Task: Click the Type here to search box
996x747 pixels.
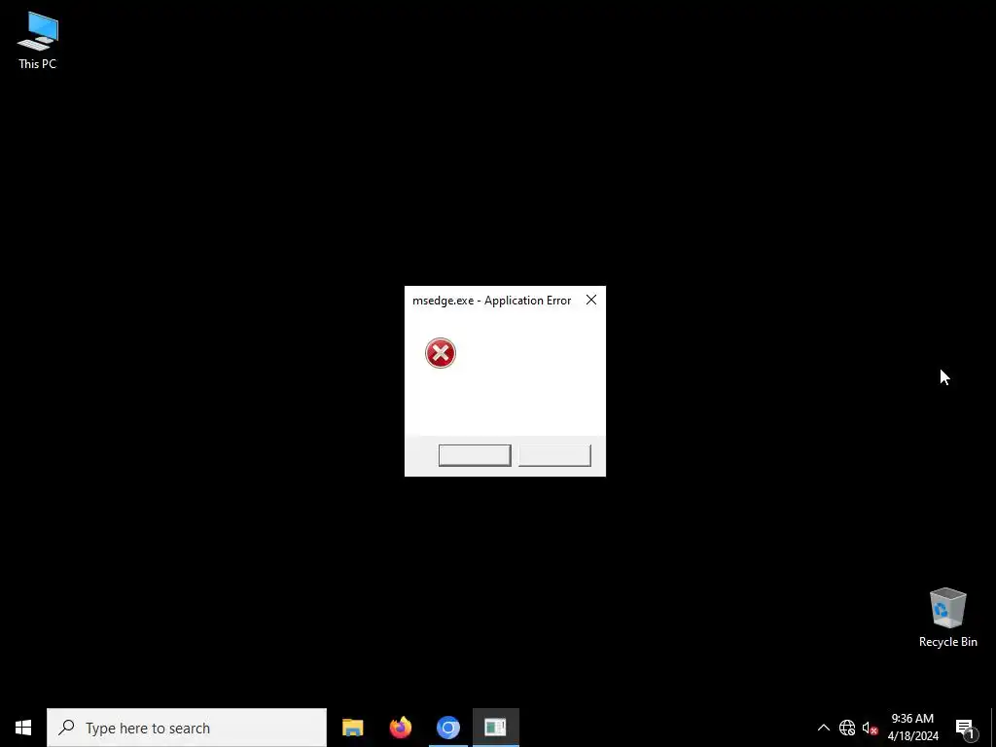Action: (x=187, y=728)
